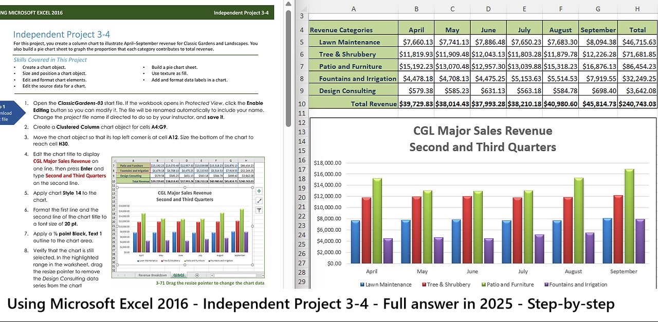Click the Chart Elements plus icon in the PDF figure

coord(259,191)
